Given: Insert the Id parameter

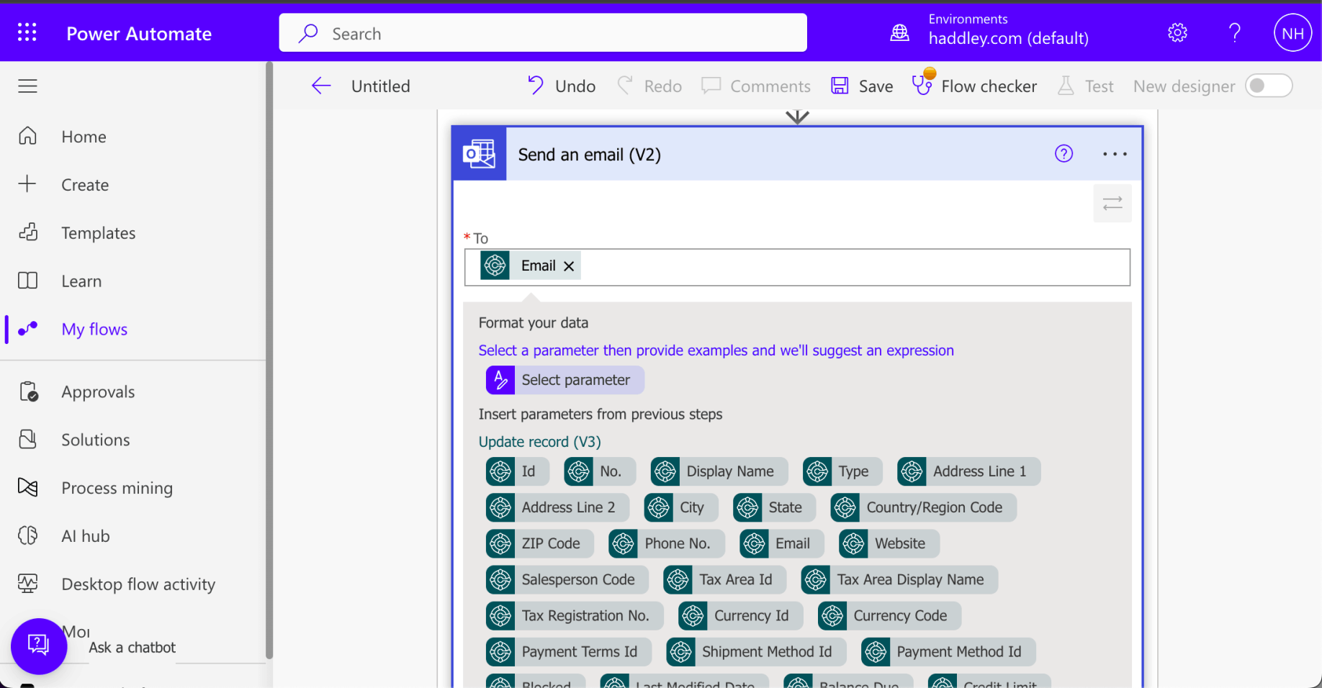Looking at the screenshot, I should coord(518,471).
